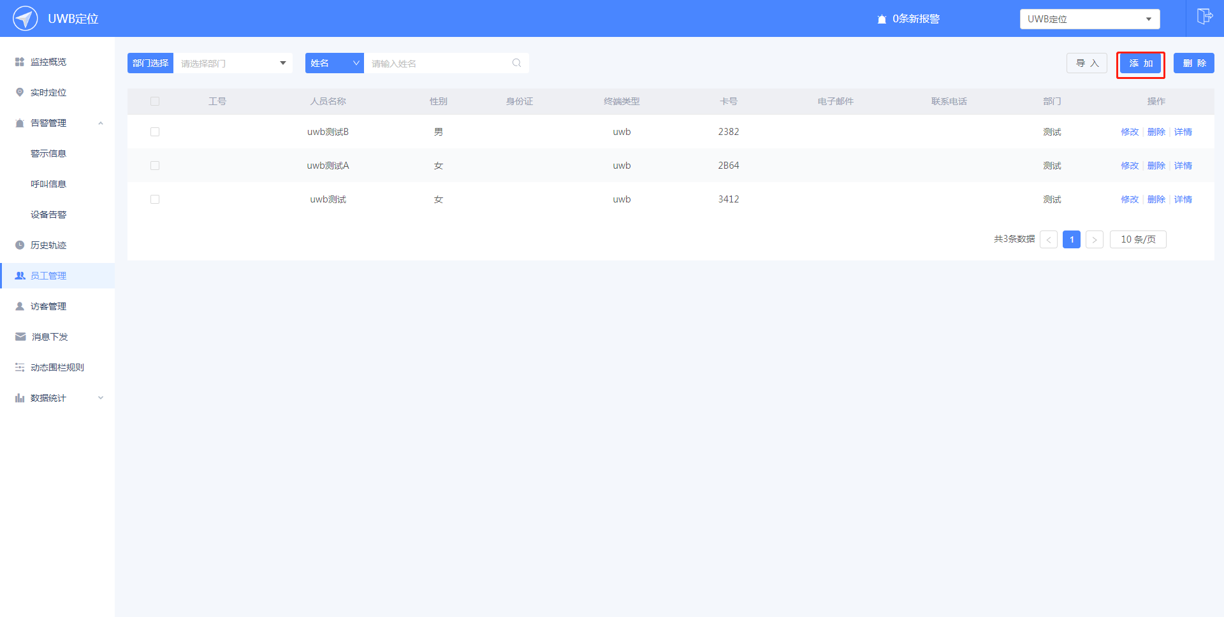Click card number 2B64 cell
The height and width of the screenshot is (617, 1224).
pos(729,166)
